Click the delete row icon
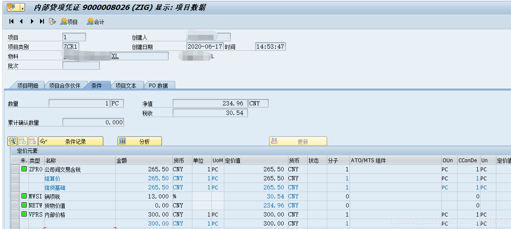Screen dimensions: 511x229 pyautogui.click(x=33, y=141)
